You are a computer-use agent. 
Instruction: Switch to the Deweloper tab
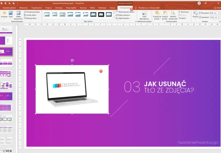(x=102, y=8)
